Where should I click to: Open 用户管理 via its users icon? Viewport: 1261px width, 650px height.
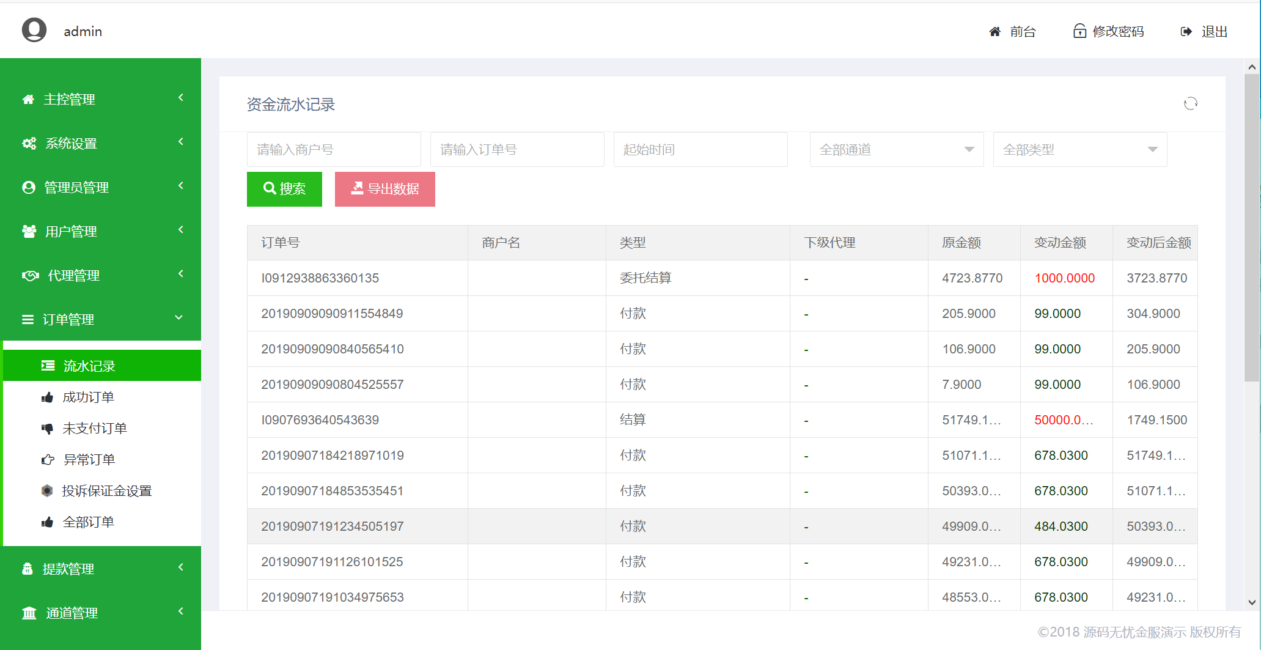click(28, 231)
